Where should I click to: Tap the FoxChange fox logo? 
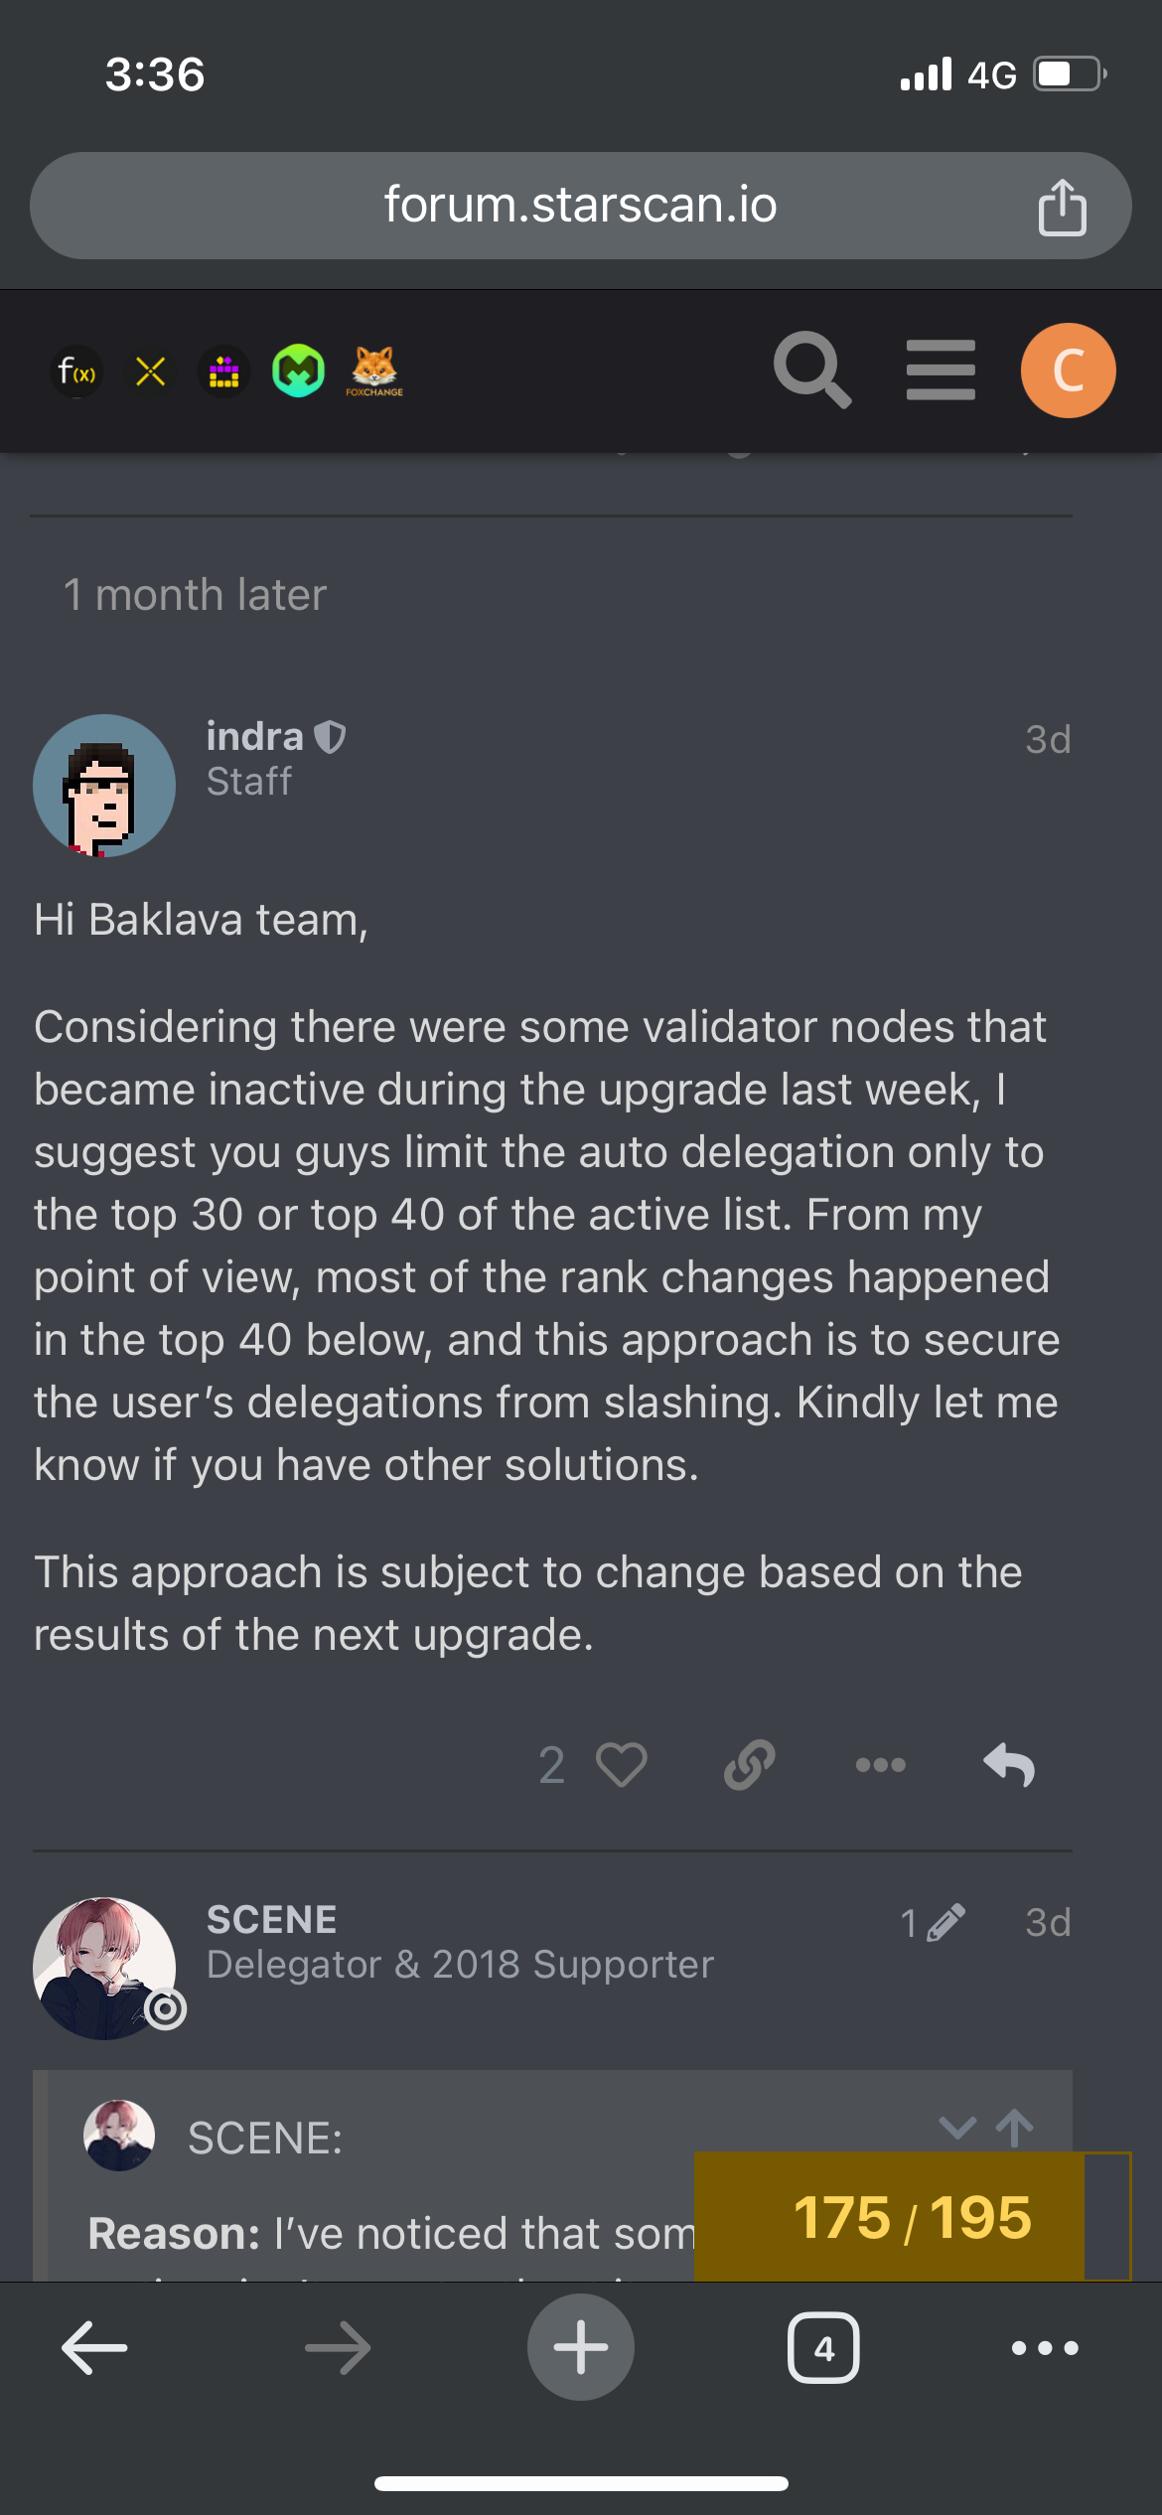[x=374, y=370]
